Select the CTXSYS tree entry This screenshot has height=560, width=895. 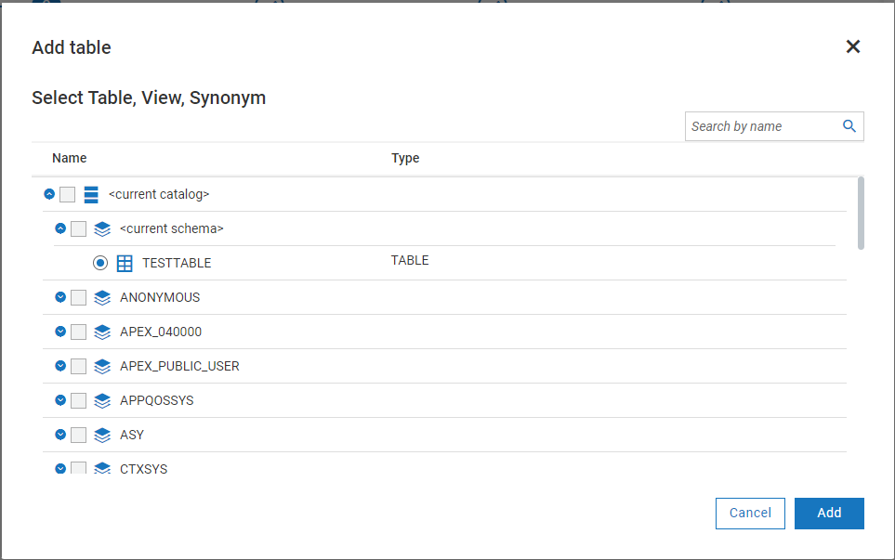(x=143, y=469)
